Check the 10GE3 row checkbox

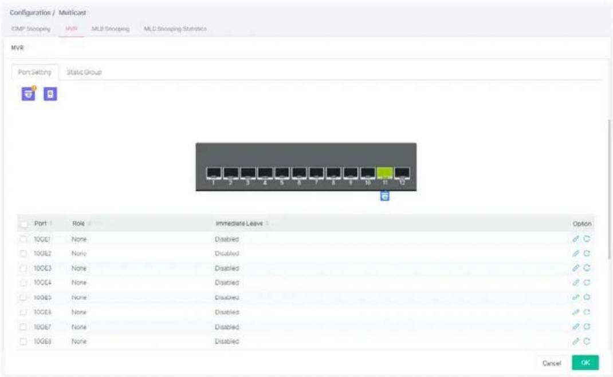(23, 268)
